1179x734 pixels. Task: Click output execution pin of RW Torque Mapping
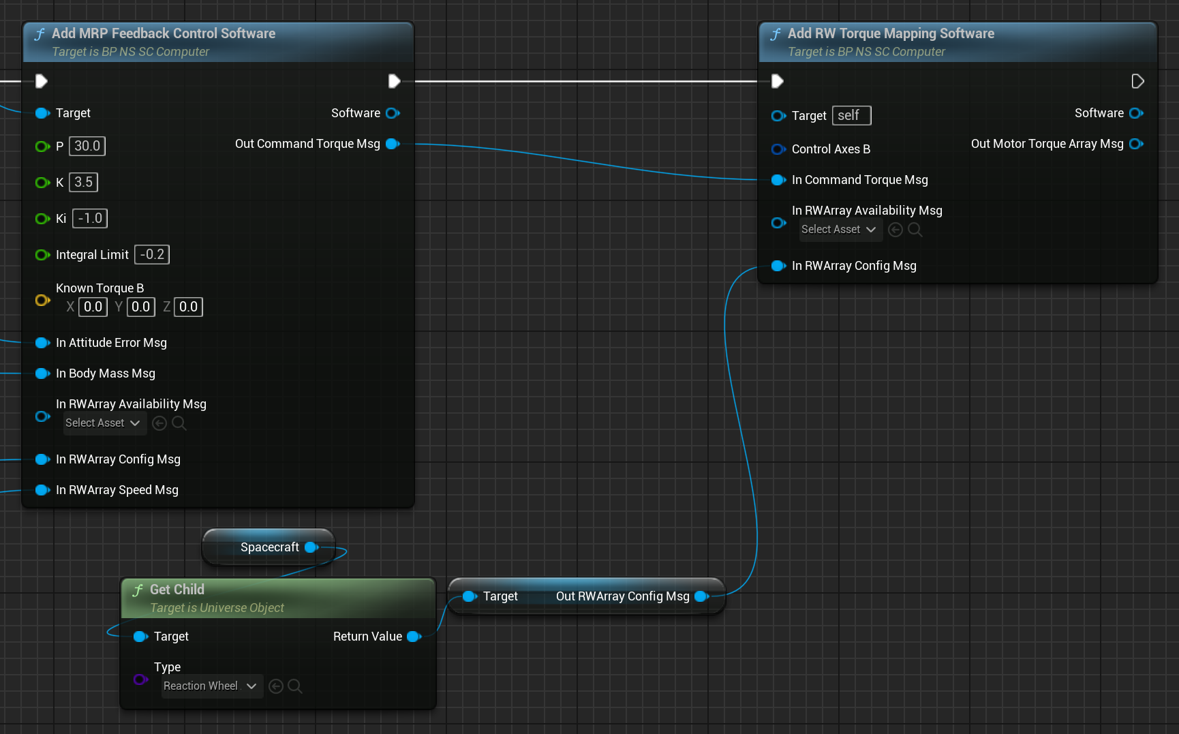(1137, 82)
